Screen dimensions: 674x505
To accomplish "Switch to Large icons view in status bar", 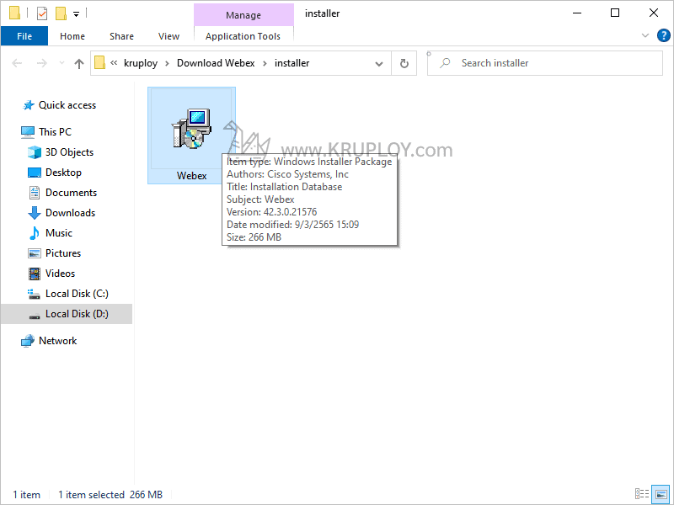I will (x=661, y=494).
